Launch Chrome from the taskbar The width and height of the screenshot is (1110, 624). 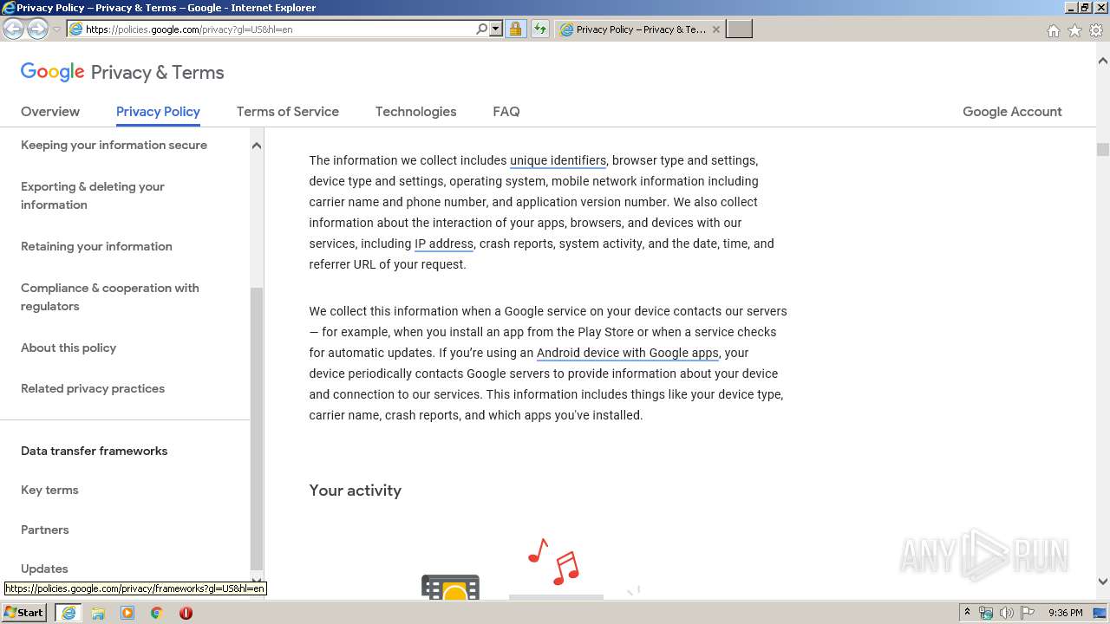pos(157,613)
